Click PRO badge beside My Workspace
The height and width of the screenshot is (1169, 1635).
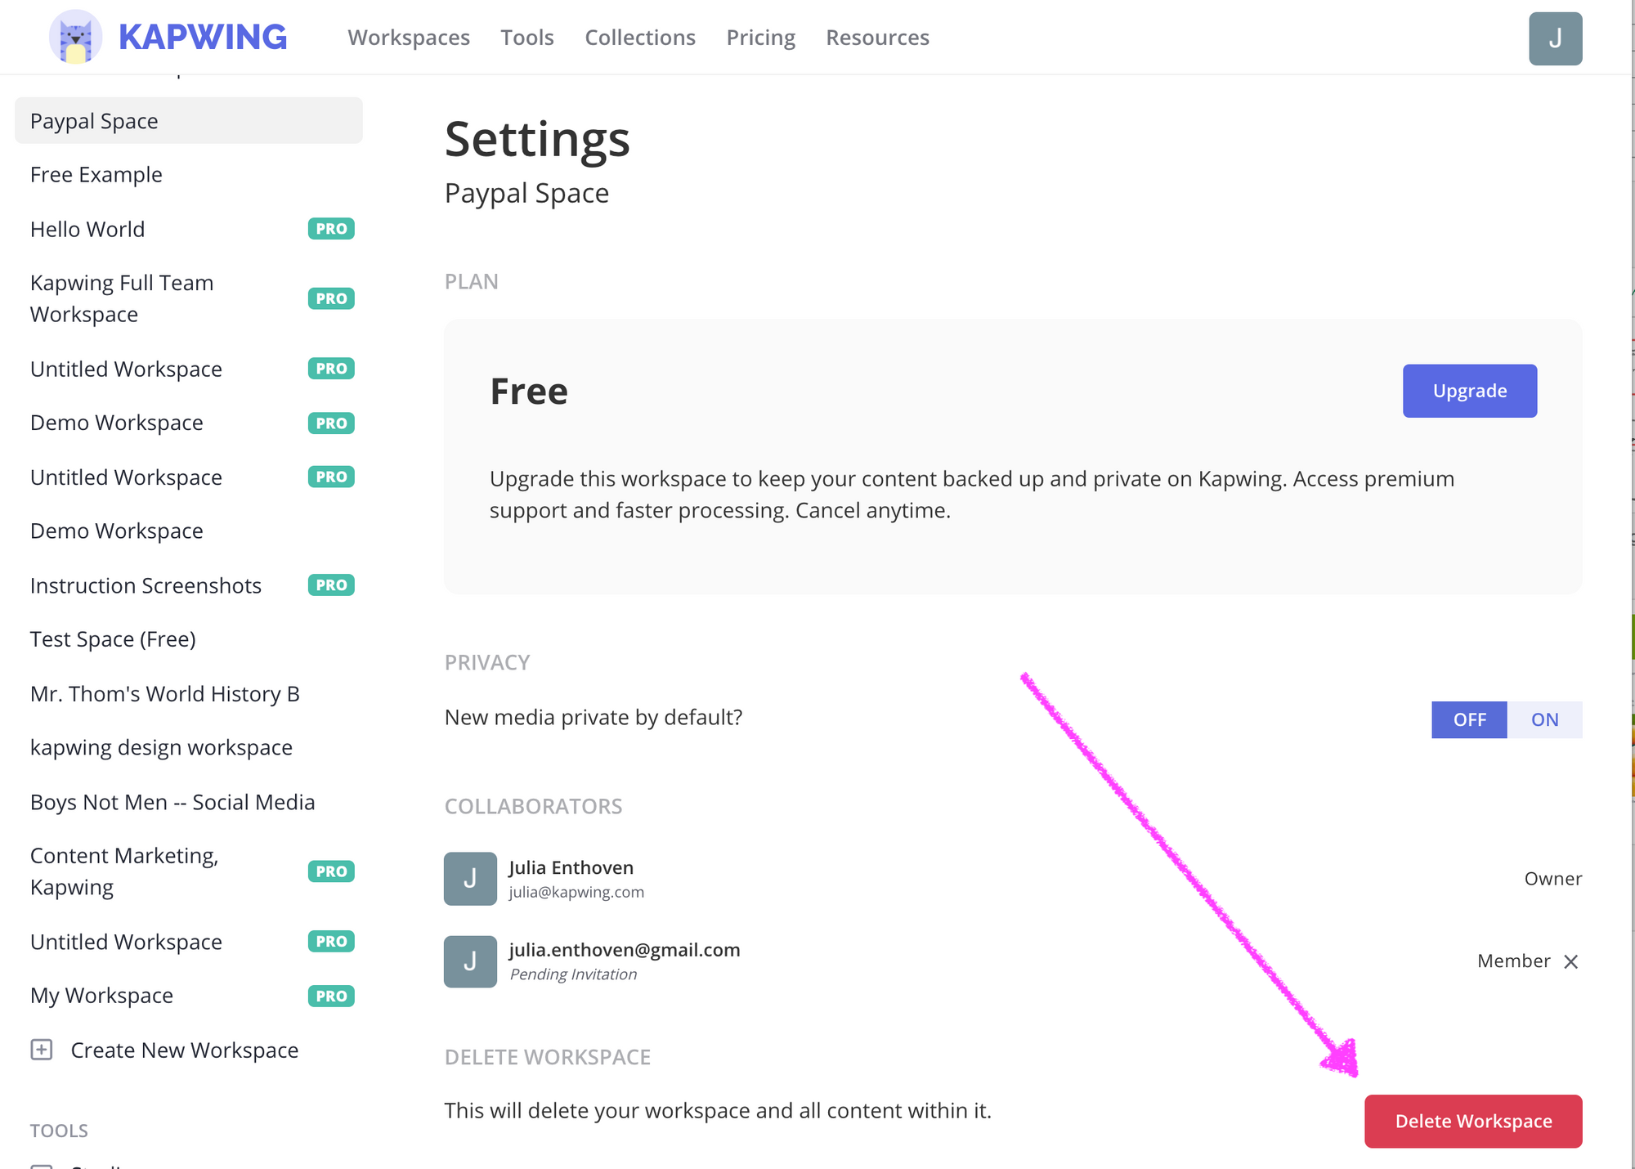[331, 996]
